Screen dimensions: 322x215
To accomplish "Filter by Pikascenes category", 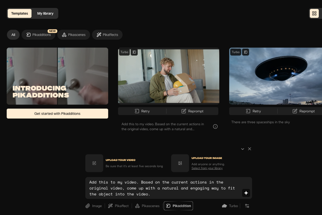I will pos(74,35).
